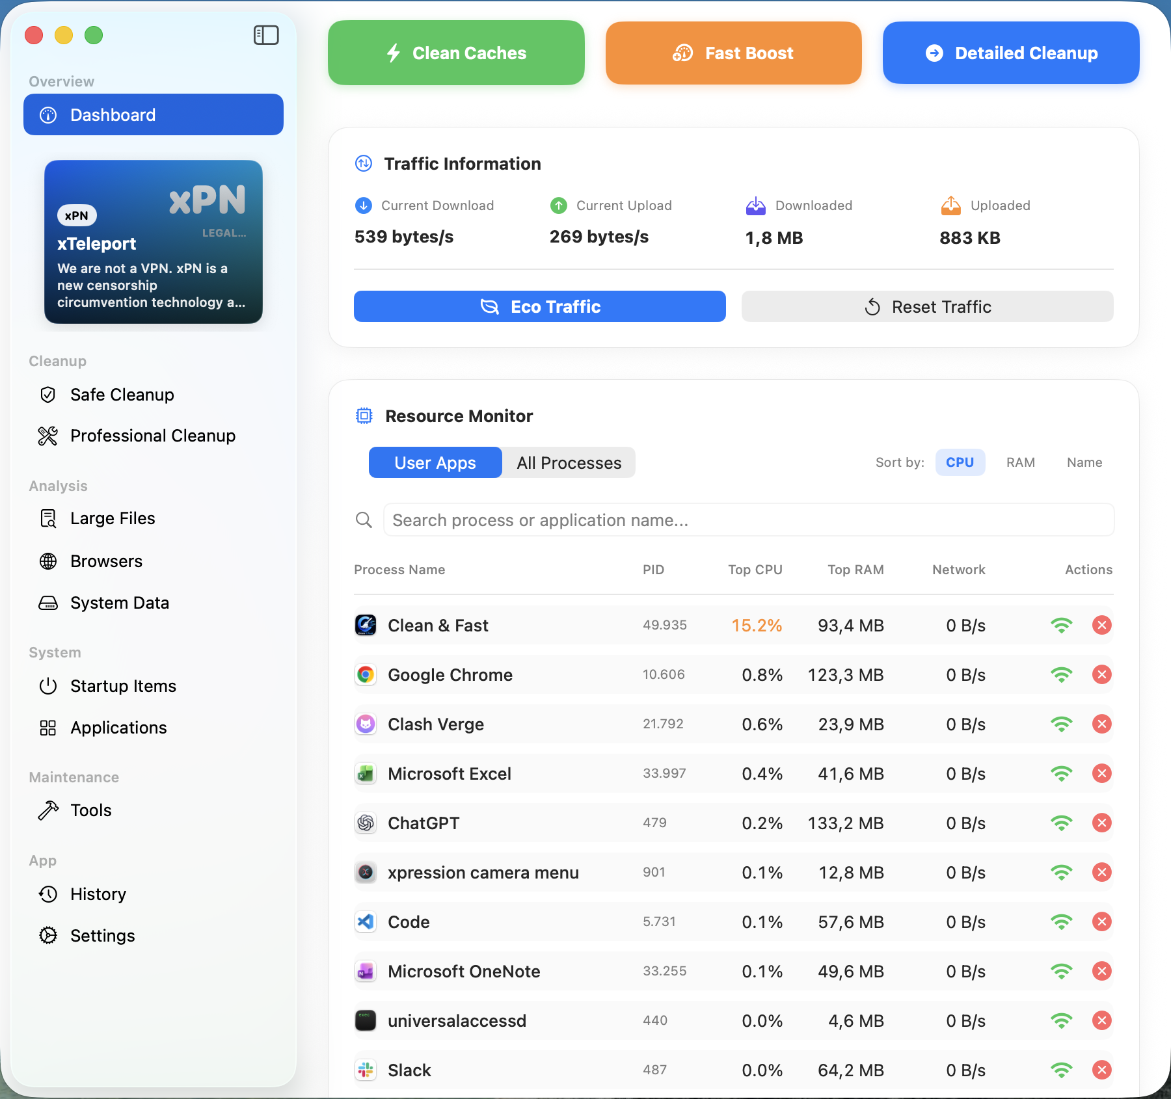Terminate Google Chrome process
The height and width of the screenshot is (1099, 1171).
(1102, 674)
